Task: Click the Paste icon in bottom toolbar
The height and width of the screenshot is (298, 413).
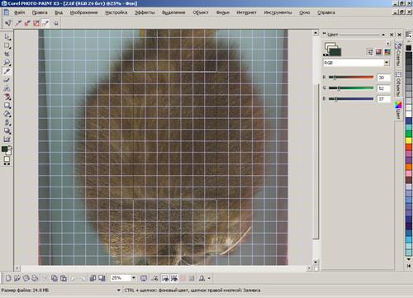Action: tap(64, 278)
